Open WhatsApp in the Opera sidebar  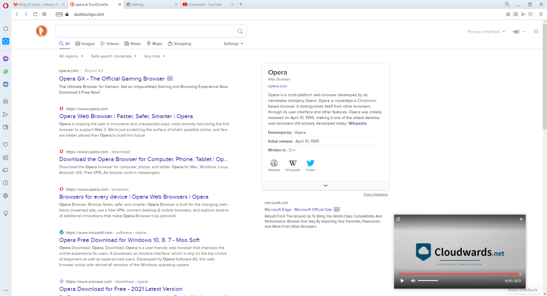click(x=6, y=72)
